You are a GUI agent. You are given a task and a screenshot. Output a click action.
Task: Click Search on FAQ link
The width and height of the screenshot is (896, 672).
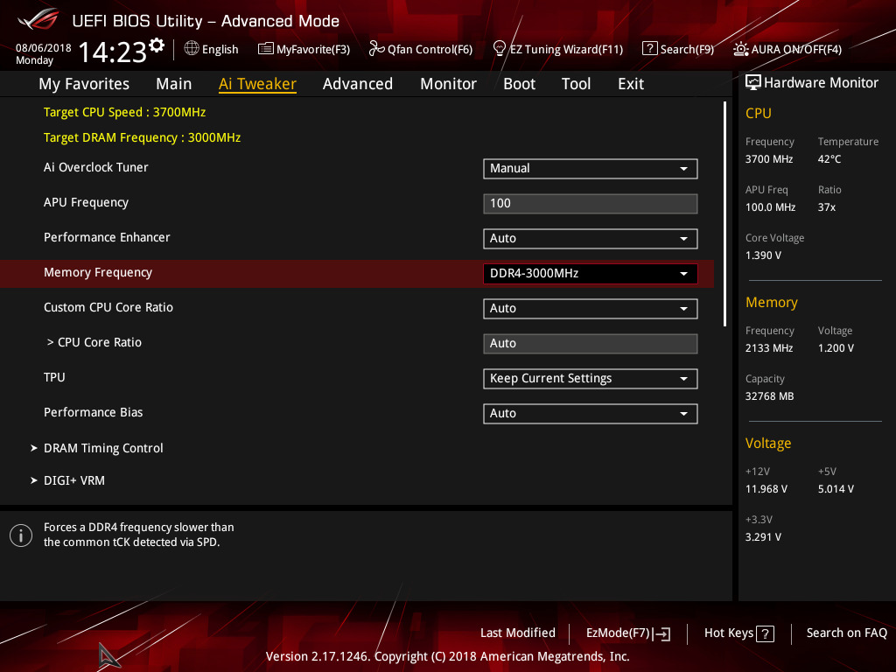[x=846, y=633]
